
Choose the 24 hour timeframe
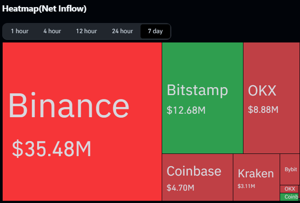[122, 31]
